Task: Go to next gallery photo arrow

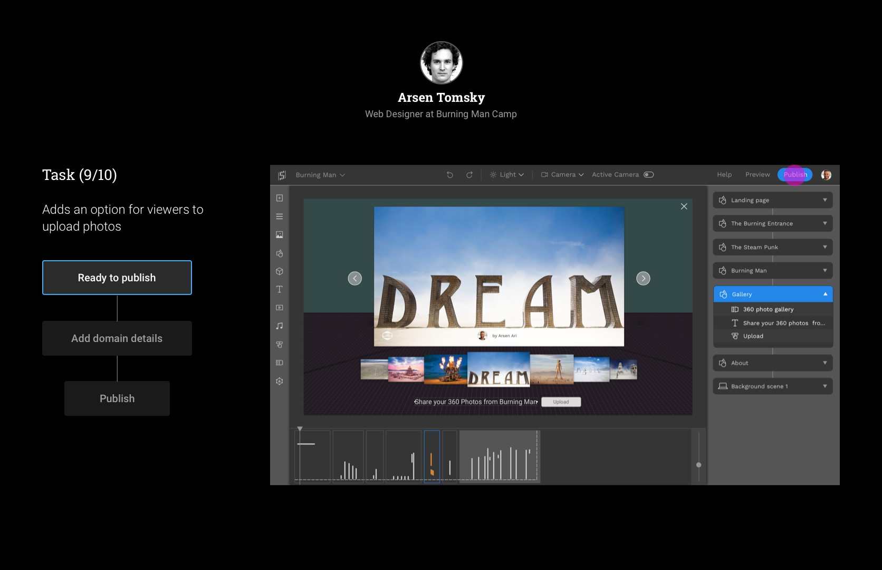Action: [x=643, y=278]
